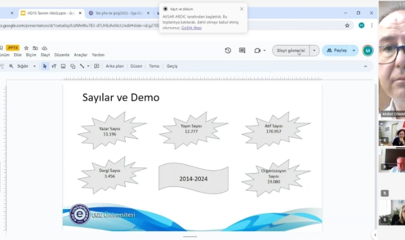Select the Sayılar ve Demo title
Screen dimensions: 405x240
pos(121,97)
